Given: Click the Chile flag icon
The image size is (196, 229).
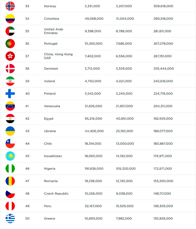Looking at the screenshot, I should [10, 144].
